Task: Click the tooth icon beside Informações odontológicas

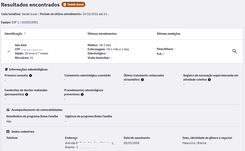Action: (6, 69)
